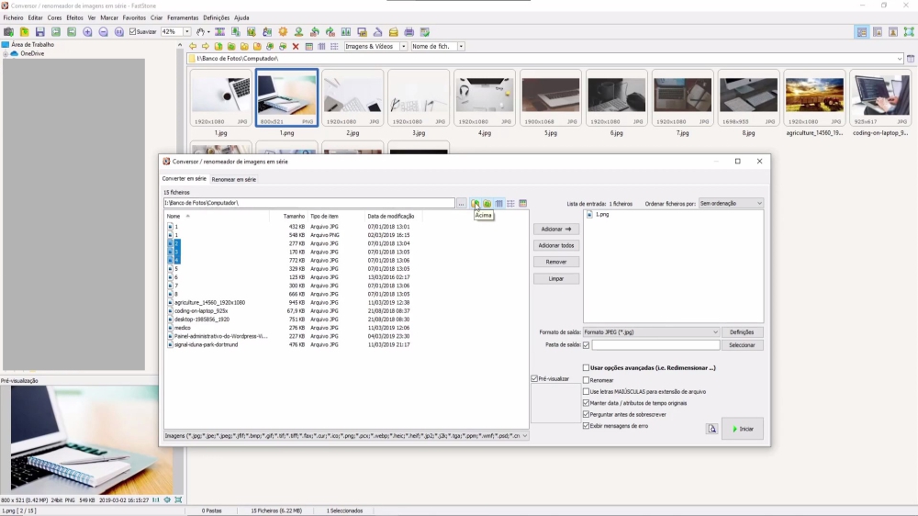Screen dimensions: 918x516
Task: Open the Ficheiro menu
Action: click(x=13, y=17)
